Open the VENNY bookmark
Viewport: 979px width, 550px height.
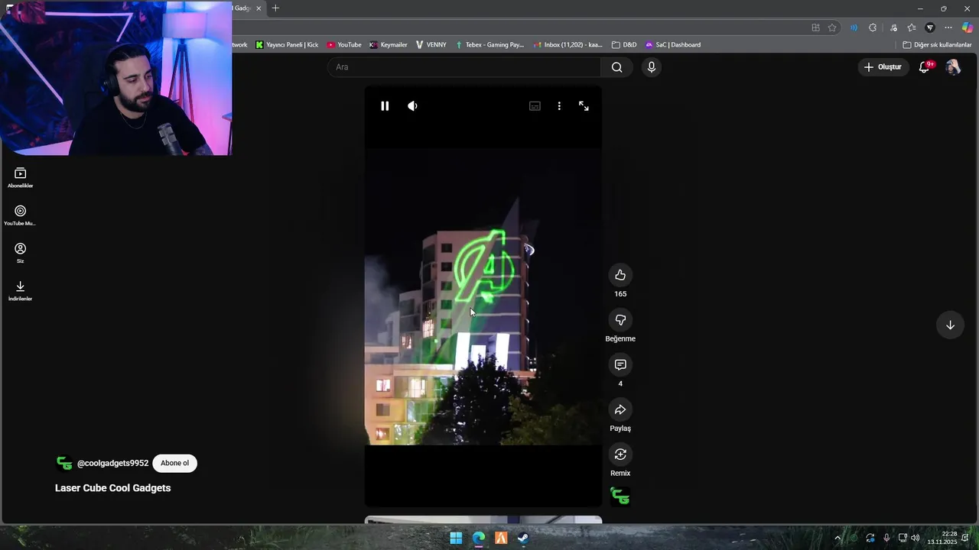pos(431,44)
